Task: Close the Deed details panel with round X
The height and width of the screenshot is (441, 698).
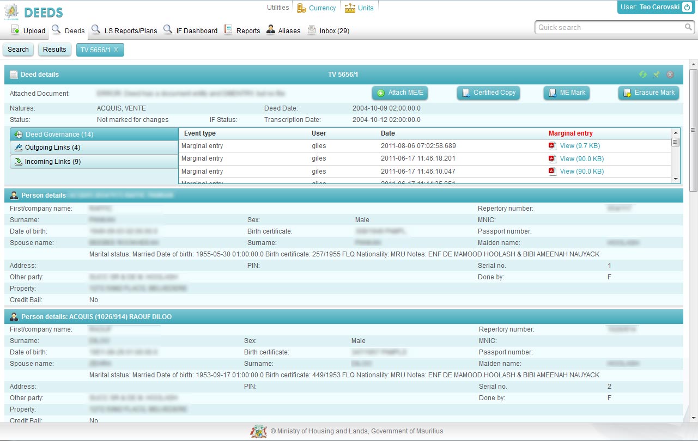Action: coord(670,75)
